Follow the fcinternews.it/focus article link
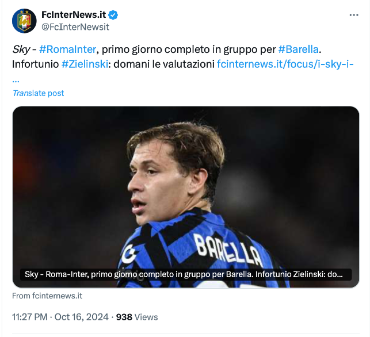Viewport: 370px width, 337px height. click(285, 64)
